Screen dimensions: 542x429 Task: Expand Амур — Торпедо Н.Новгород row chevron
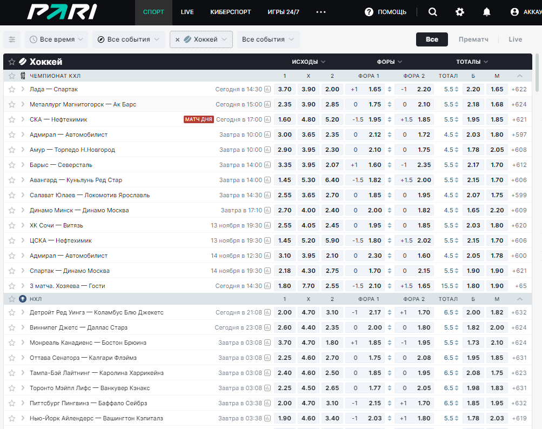[x=23, y=150]
